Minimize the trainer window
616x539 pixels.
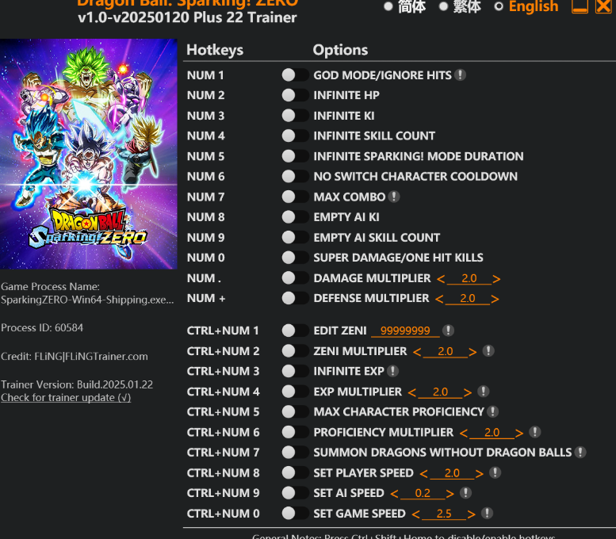pyautogui.click(x=580, y=6)
